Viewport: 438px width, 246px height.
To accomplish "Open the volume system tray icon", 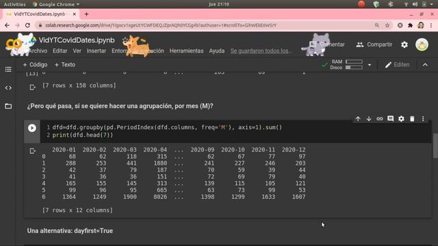I will (415, 4).
